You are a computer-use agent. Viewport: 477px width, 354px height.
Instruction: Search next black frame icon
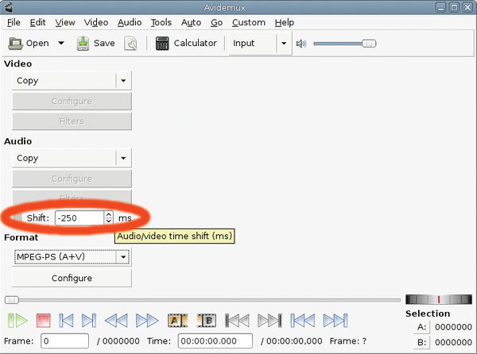tap(270, 321)
